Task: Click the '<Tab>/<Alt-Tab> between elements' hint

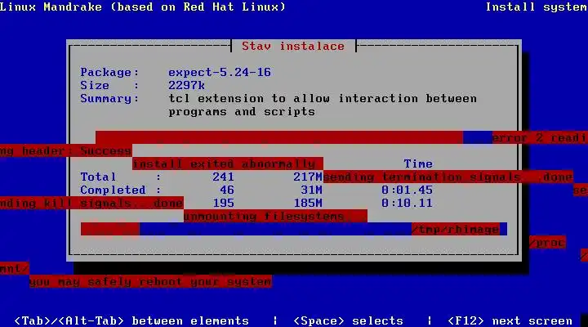Action: point(131,320)
